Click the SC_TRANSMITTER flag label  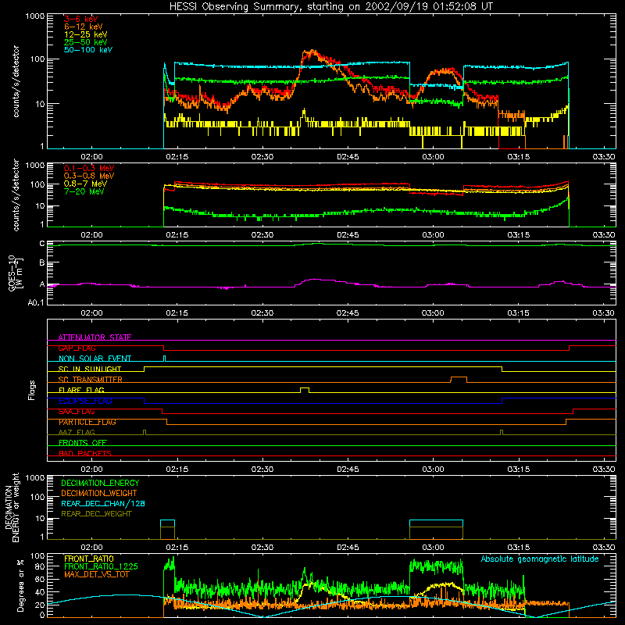pyautogui.click(x=90, y=380)
